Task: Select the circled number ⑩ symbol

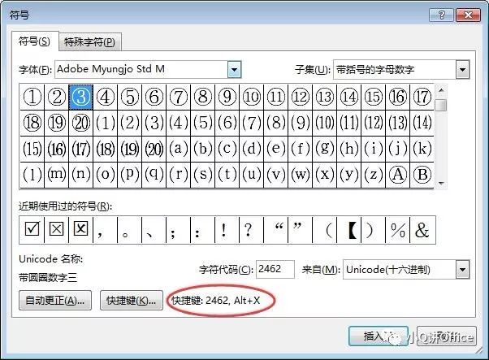Action: (x=251, y=97)
